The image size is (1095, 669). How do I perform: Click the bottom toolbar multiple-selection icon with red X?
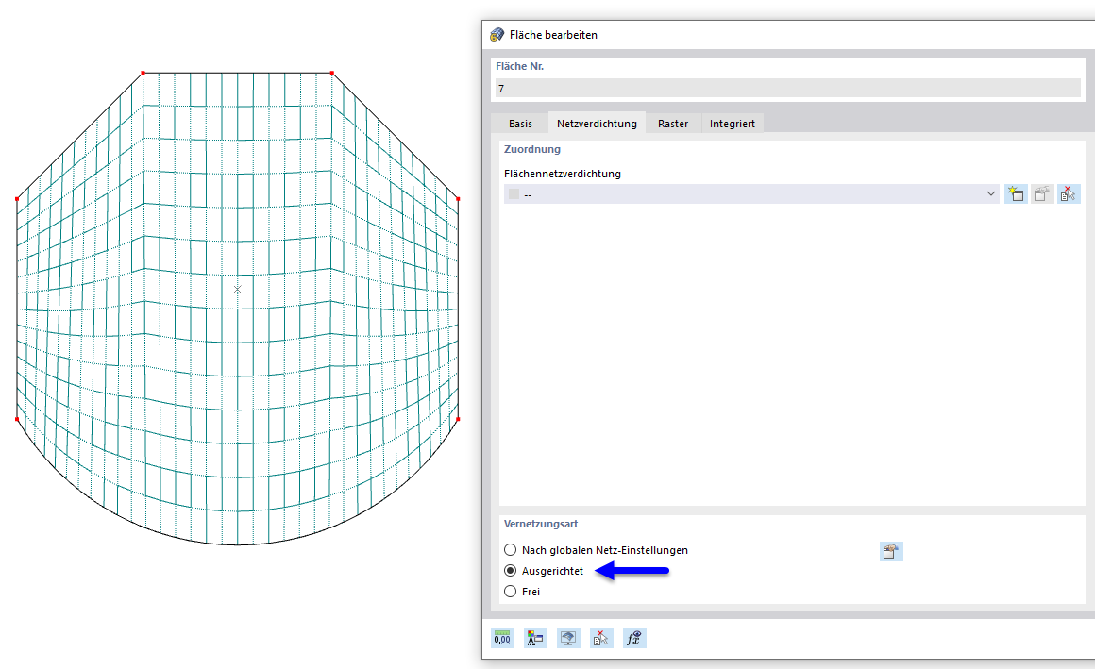(x=601, y=638)
